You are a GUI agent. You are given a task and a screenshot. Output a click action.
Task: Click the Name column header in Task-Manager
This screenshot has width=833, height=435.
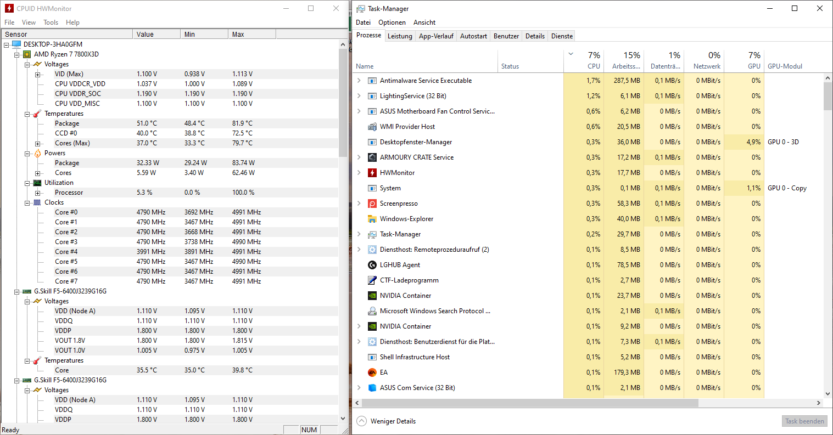pyautogui.click(x=425, y=60)
